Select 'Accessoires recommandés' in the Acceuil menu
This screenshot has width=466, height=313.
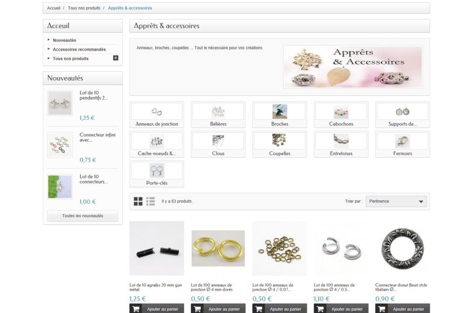pos(79,49)
